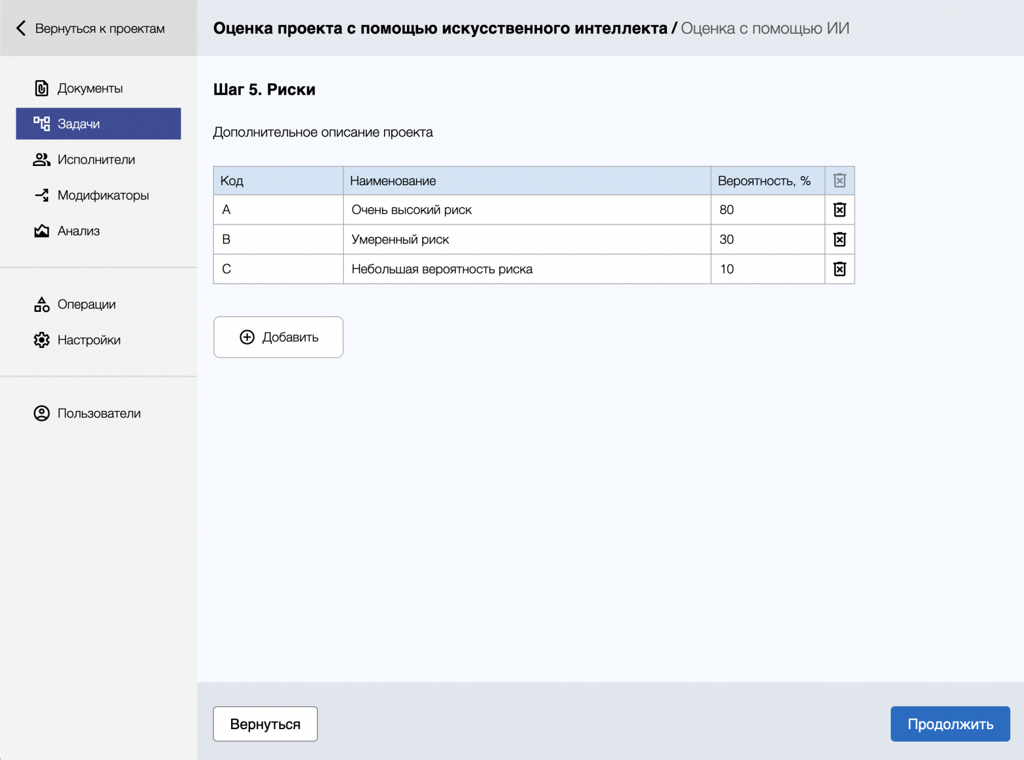Select Операции in the sidebar
The width and height of the screenshot is (1024, 760).
(x=86, y=305)
